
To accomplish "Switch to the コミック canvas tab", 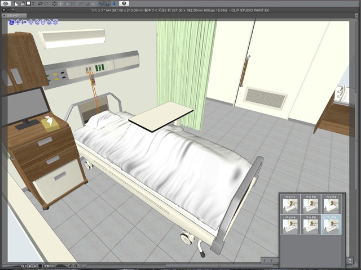I will tap(14, 16).
